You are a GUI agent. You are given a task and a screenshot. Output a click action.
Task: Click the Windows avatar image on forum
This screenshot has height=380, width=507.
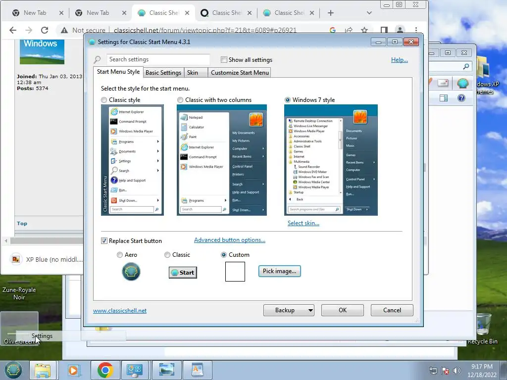click(42, 51)
